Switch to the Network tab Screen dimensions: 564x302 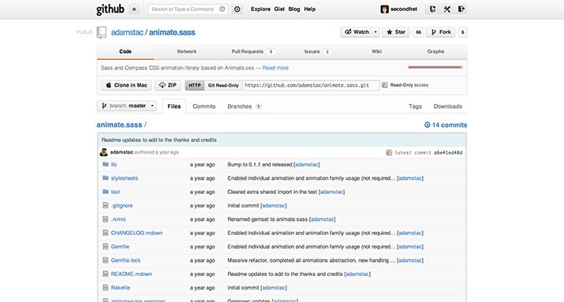[x=187, y=51]
